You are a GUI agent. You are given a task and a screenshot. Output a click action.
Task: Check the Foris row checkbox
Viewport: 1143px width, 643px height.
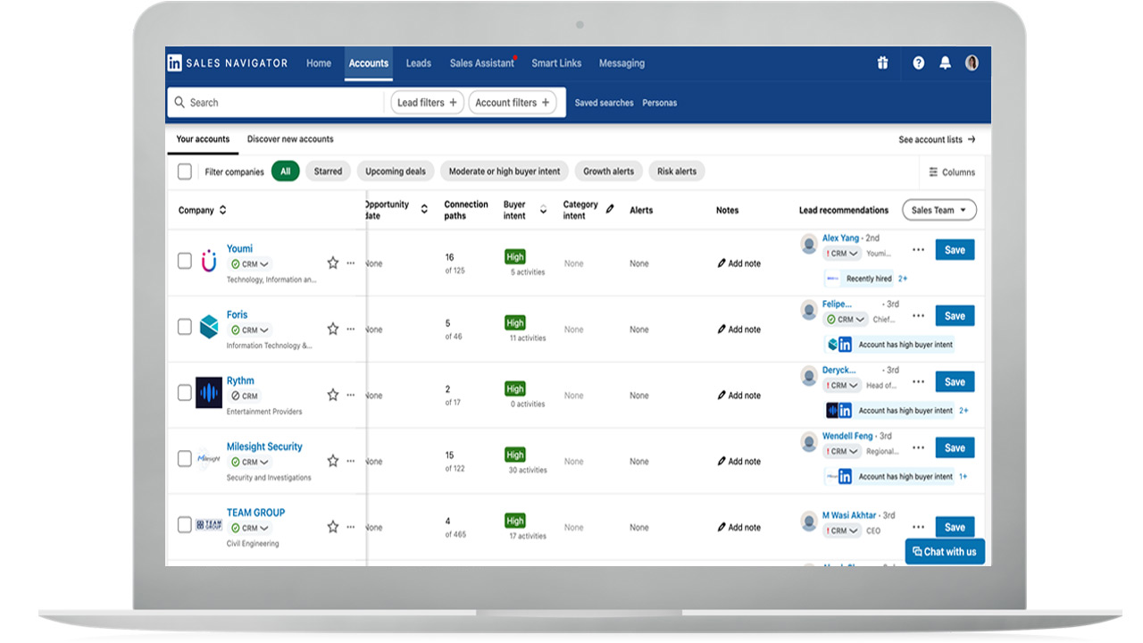tap(185, 327)
